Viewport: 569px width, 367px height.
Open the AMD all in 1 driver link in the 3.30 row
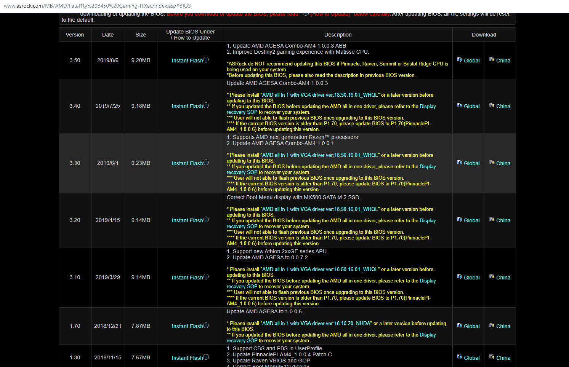click(320, 155)
